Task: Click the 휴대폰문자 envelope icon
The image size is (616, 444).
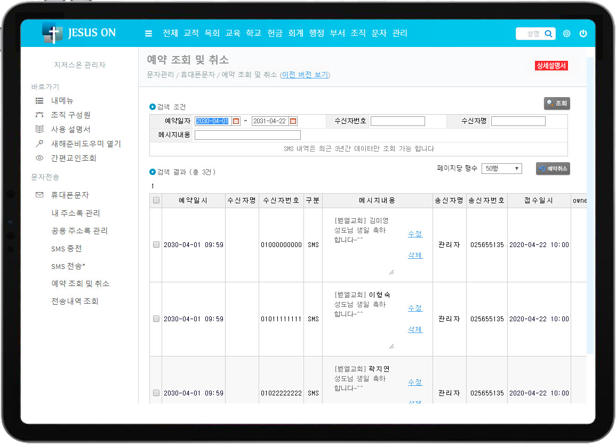Action: click(39, 195)
